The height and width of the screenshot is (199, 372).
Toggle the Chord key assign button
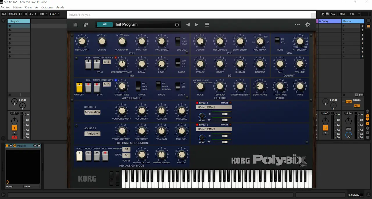click(x=88, y=156)
